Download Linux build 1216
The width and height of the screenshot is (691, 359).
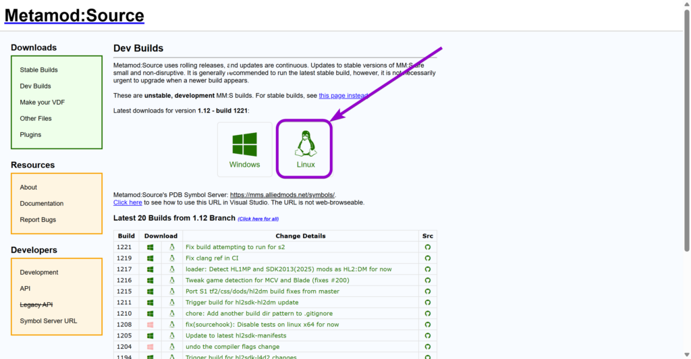tap(172, 280)
